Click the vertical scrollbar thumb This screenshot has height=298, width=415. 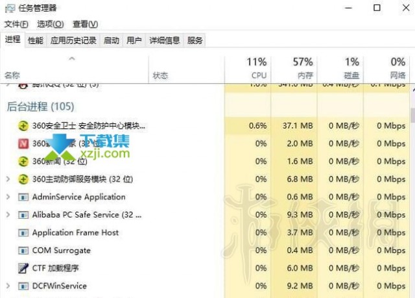412,115
